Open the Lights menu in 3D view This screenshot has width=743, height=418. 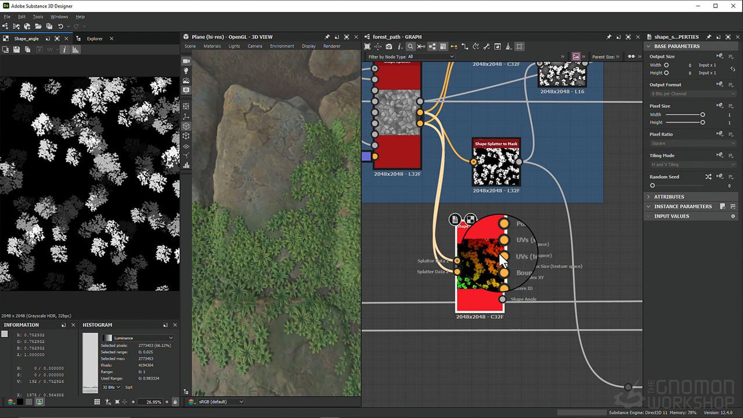tap(234, 46)
